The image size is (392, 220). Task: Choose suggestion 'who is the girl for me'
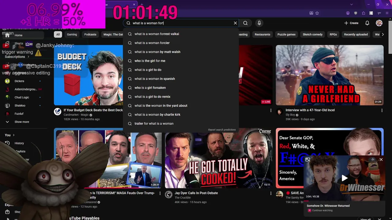tap(181, 61)
